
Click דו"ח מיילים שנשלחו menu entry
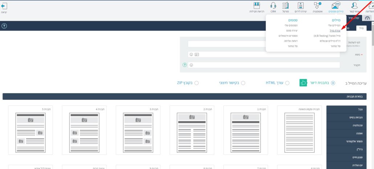pos(330,41)
